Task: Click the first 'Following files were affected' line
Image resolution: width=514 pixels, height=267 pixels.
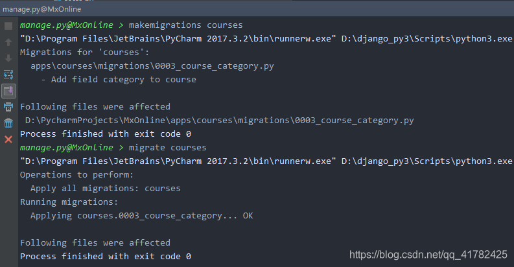Action: tap(95, 107)
